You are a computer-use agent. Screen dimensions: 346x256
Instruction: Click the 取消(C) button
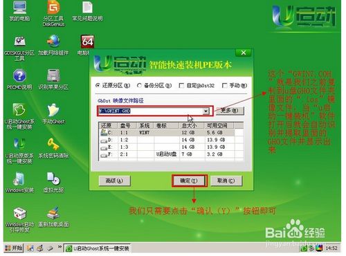coord(226,181)
